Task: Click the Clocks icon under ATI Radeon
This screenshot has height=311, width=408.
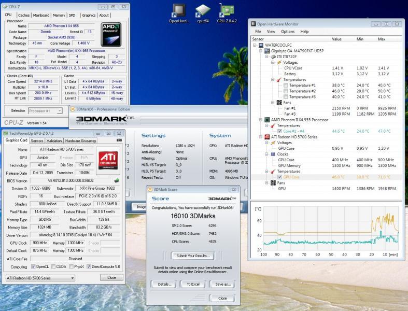Action: [x=273, y=154]
